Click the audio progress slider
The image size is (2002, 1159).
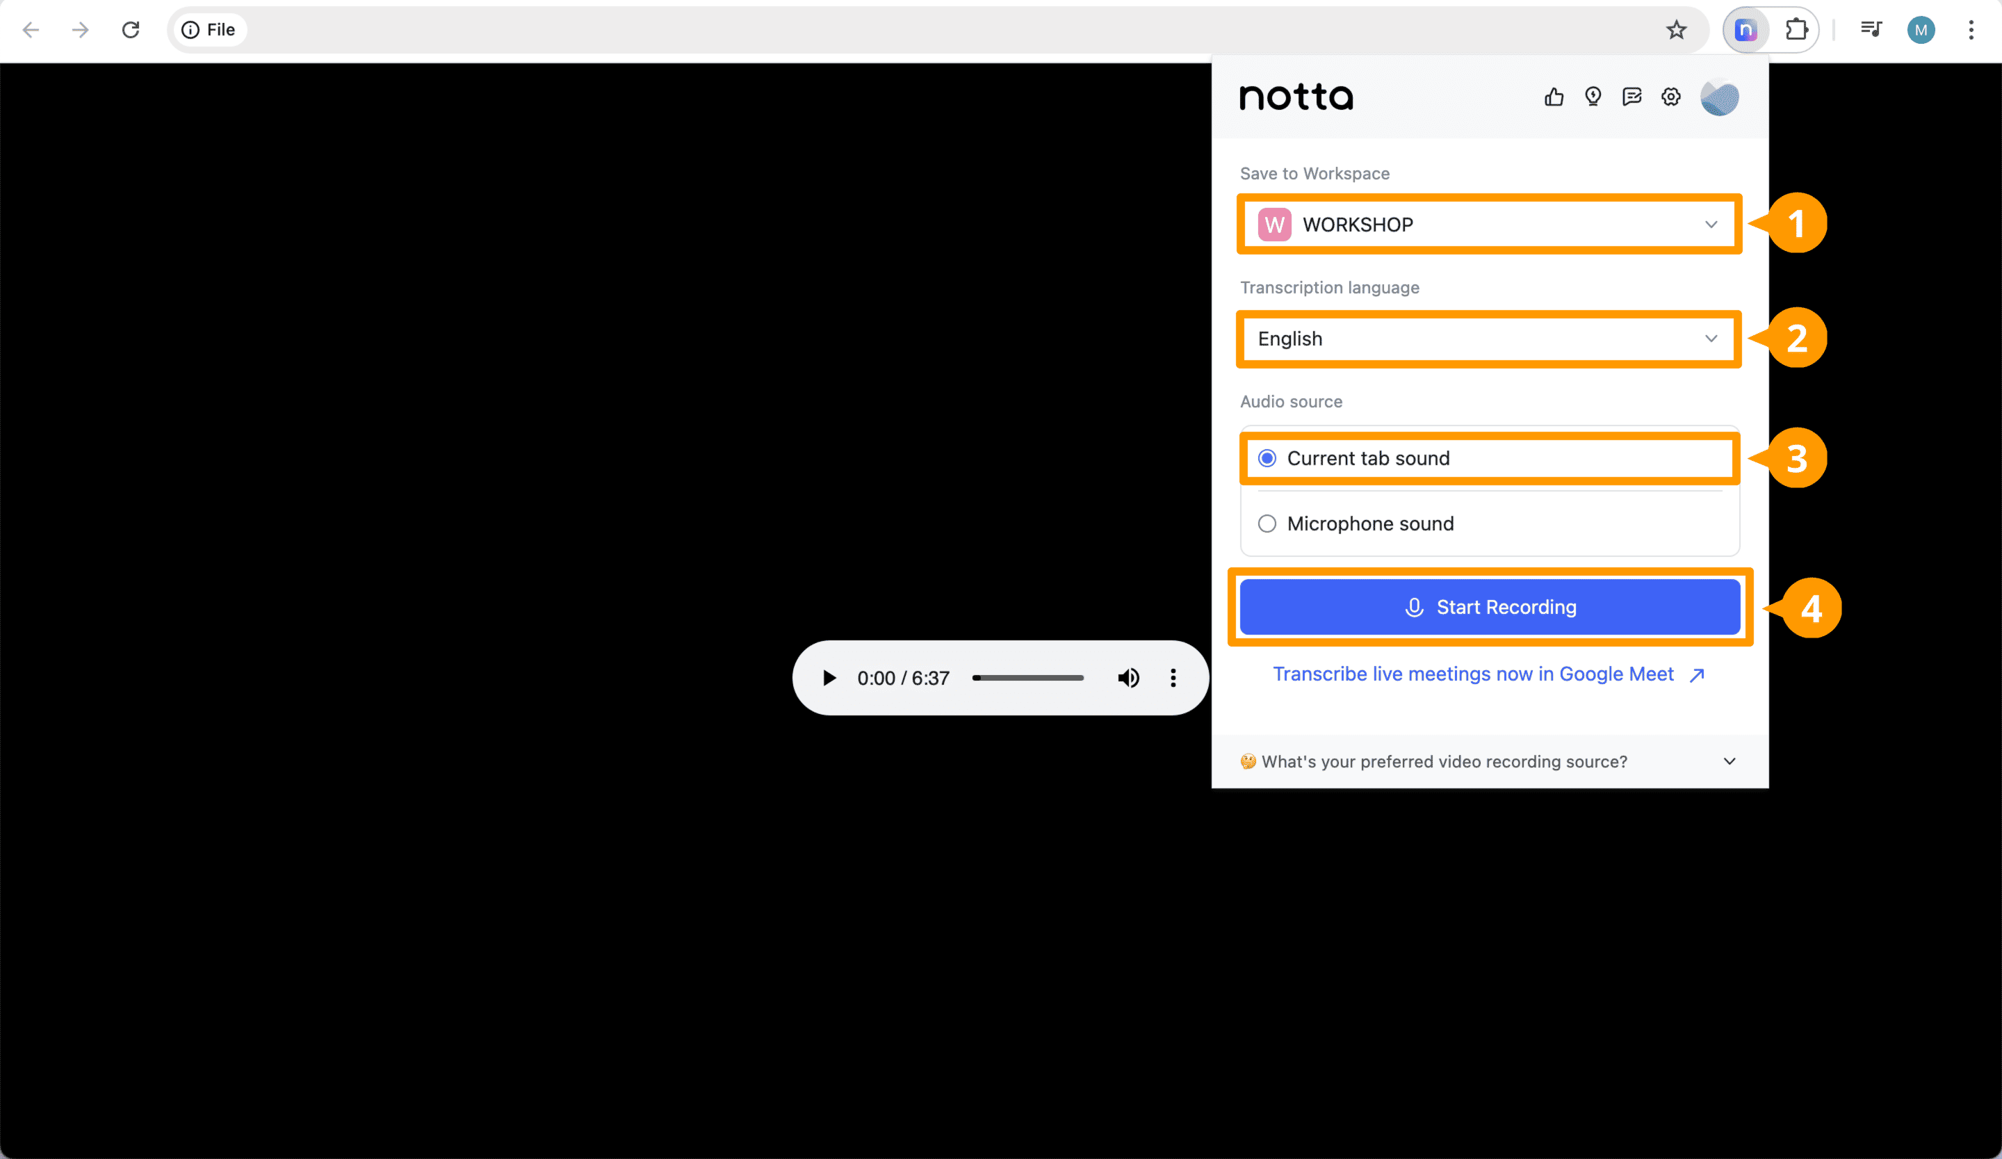tap(1028, 678)
